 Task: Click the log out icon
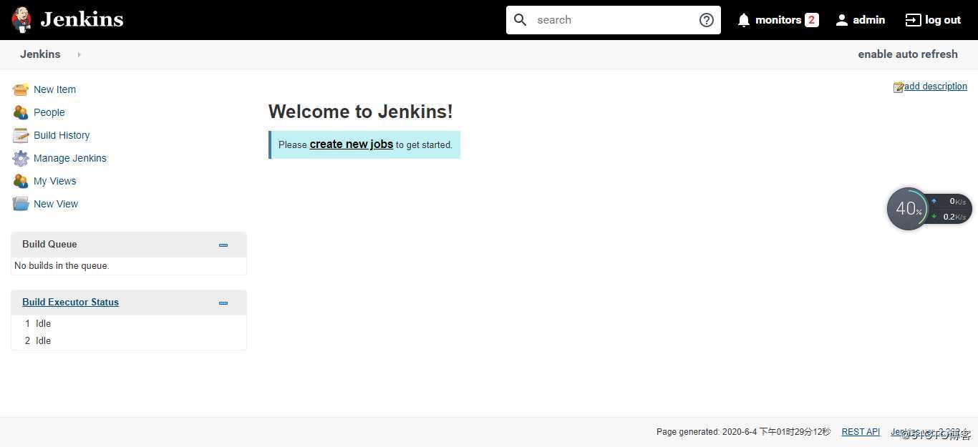913,20
